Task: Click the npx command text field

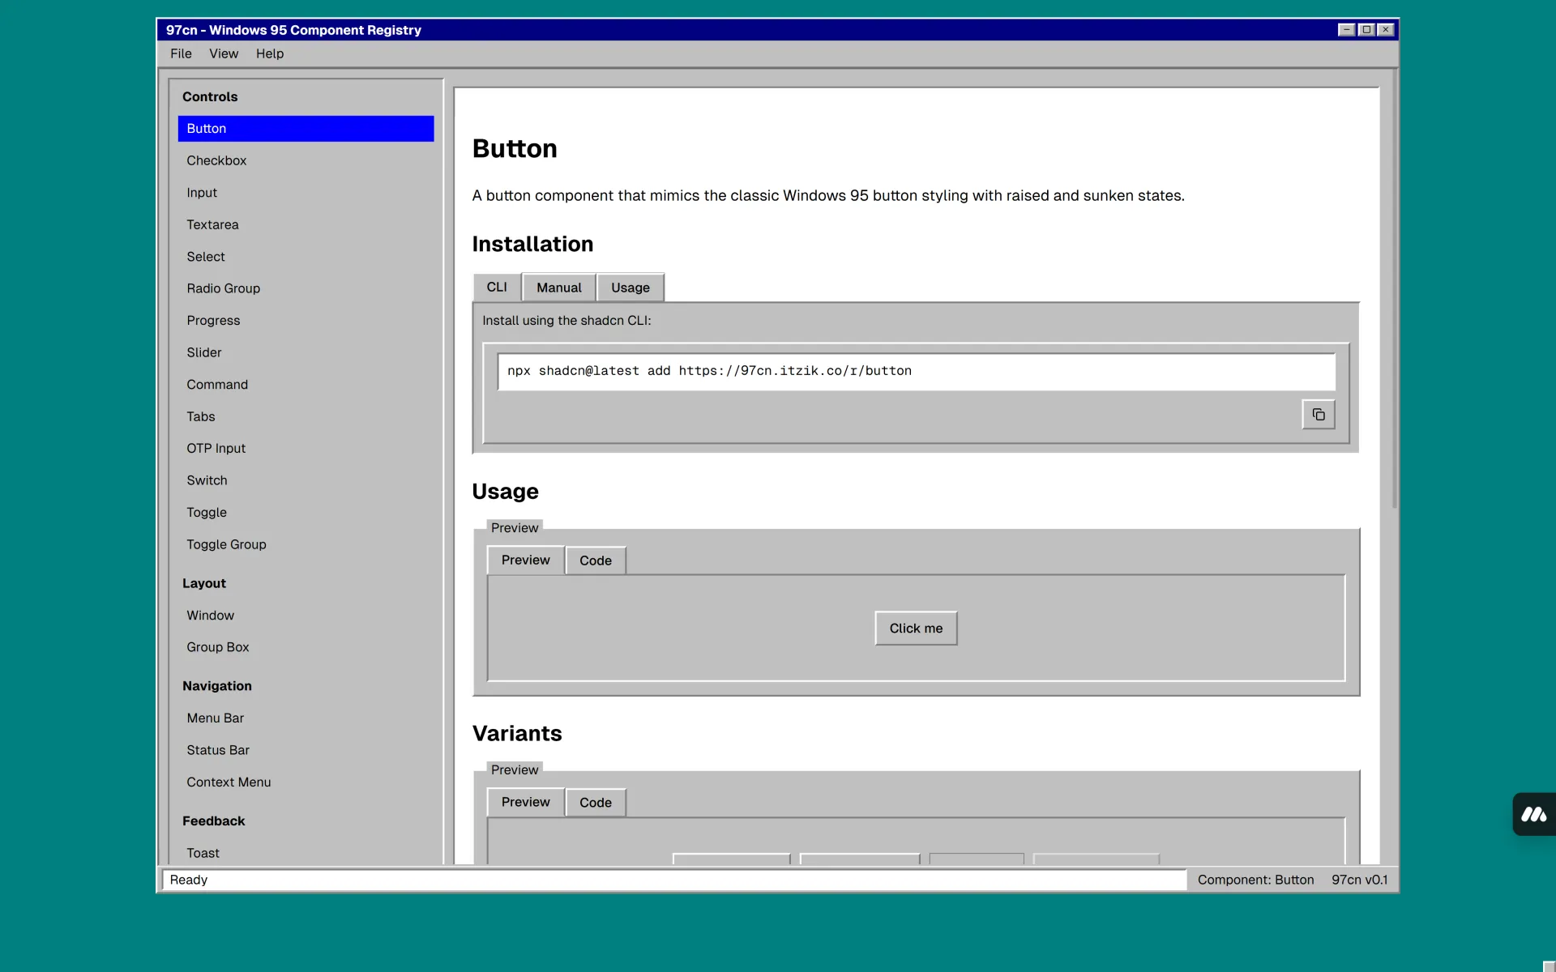Action: [916, 371]
